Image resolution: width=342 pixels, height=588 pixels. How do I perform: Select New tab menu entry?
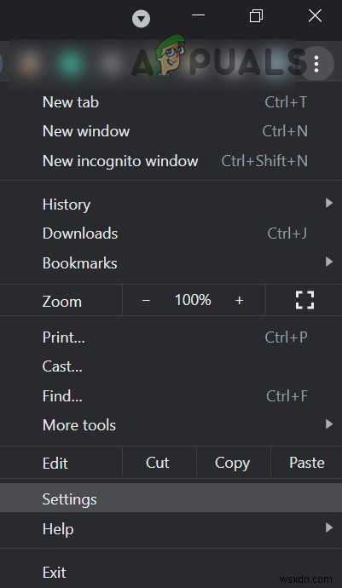click(x=171, y=102)
